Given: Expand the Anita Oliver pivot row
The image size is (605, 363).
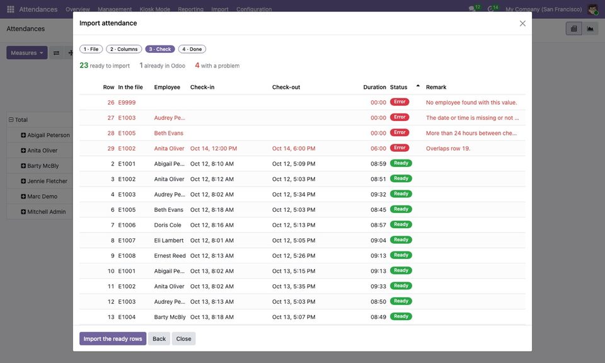Looking at the screenshot, I should tap(23, 151).
